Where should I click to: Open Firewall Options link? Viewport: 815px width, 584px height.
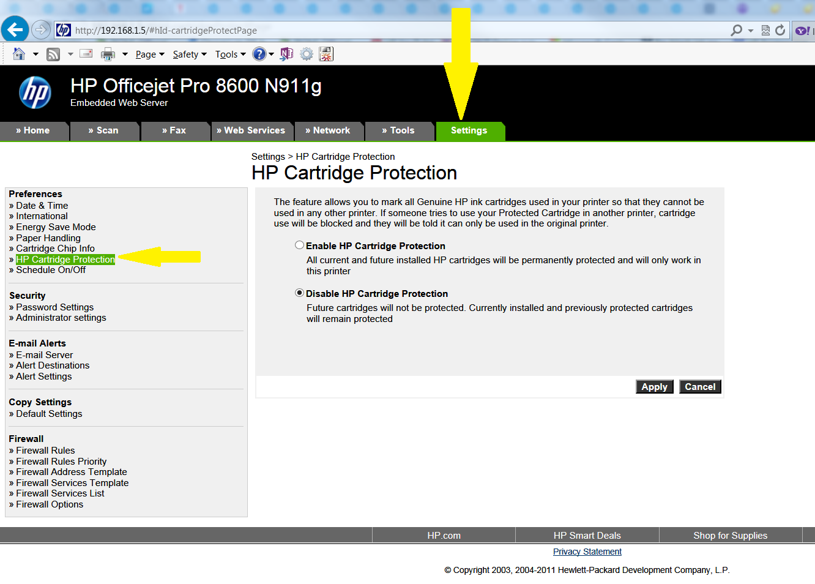(x=50, y=504)
